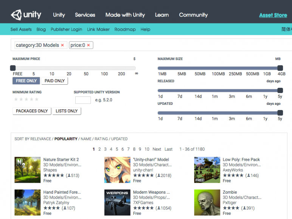Click the 100MB mark on size scale
Viewport: 292px width, 219px height.
(218, 74)
